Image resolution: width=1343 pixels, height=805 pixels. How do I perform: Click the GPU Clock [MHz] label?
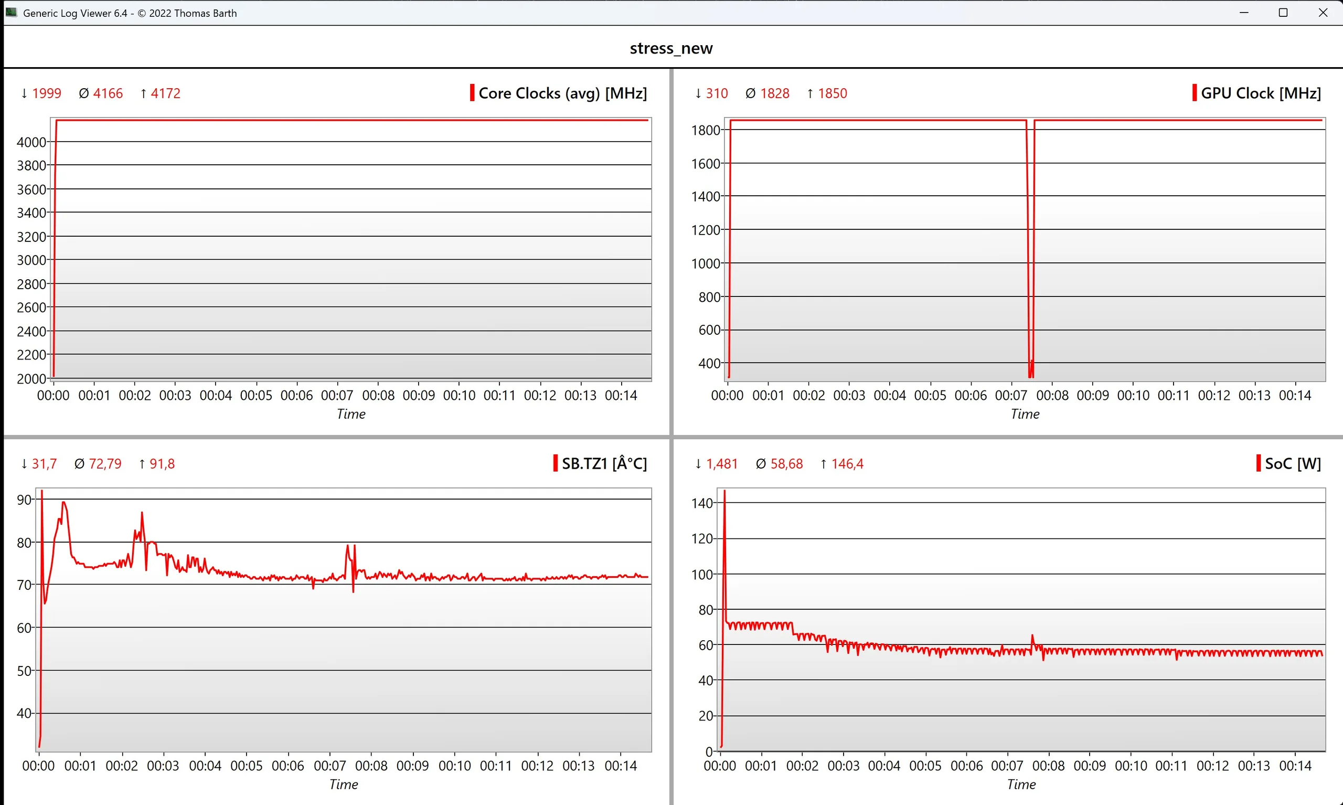(1261, 93)
